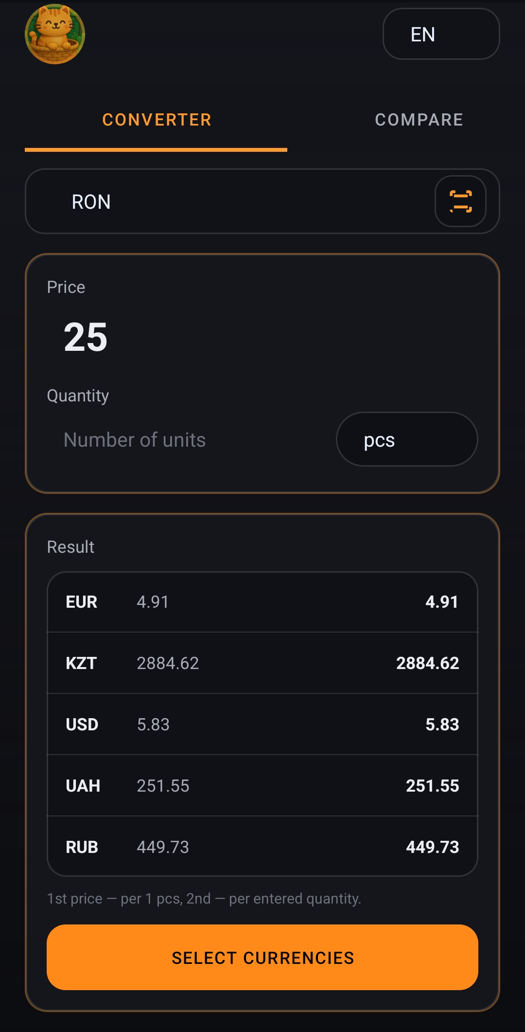Viewport: 525px width, 1032px height.
Task: Tap the KZT result row
Action: point(262,663)
